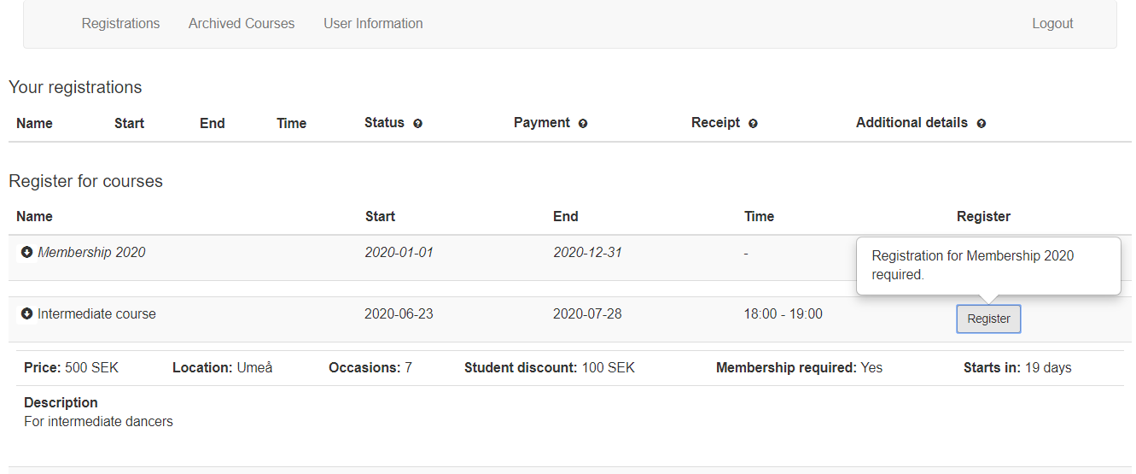Click the 2020-06-23 start date cell

[x=399, y=313]
